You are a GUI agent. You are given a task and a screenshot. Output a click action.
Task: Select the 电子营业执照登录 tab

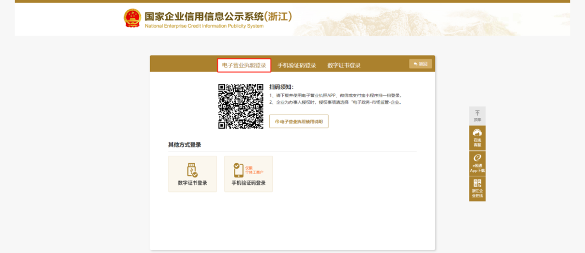[x=244, y=65]
